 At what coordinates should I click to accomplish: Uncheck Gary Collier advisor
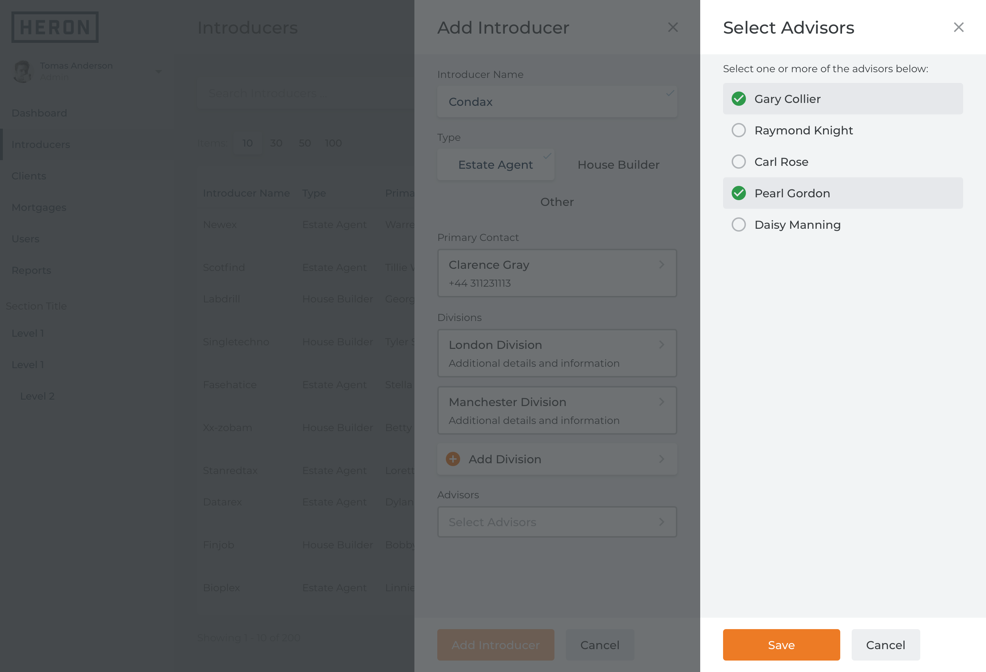coord(843,99)
